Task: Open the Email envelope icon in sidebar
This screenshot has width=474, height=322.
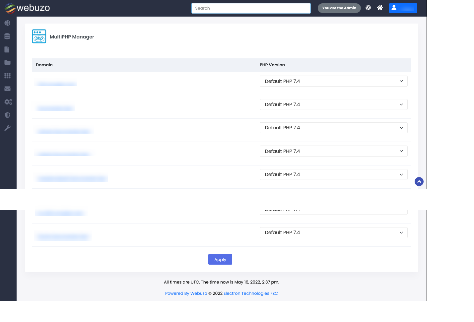Action: click(x=7, y=89)
